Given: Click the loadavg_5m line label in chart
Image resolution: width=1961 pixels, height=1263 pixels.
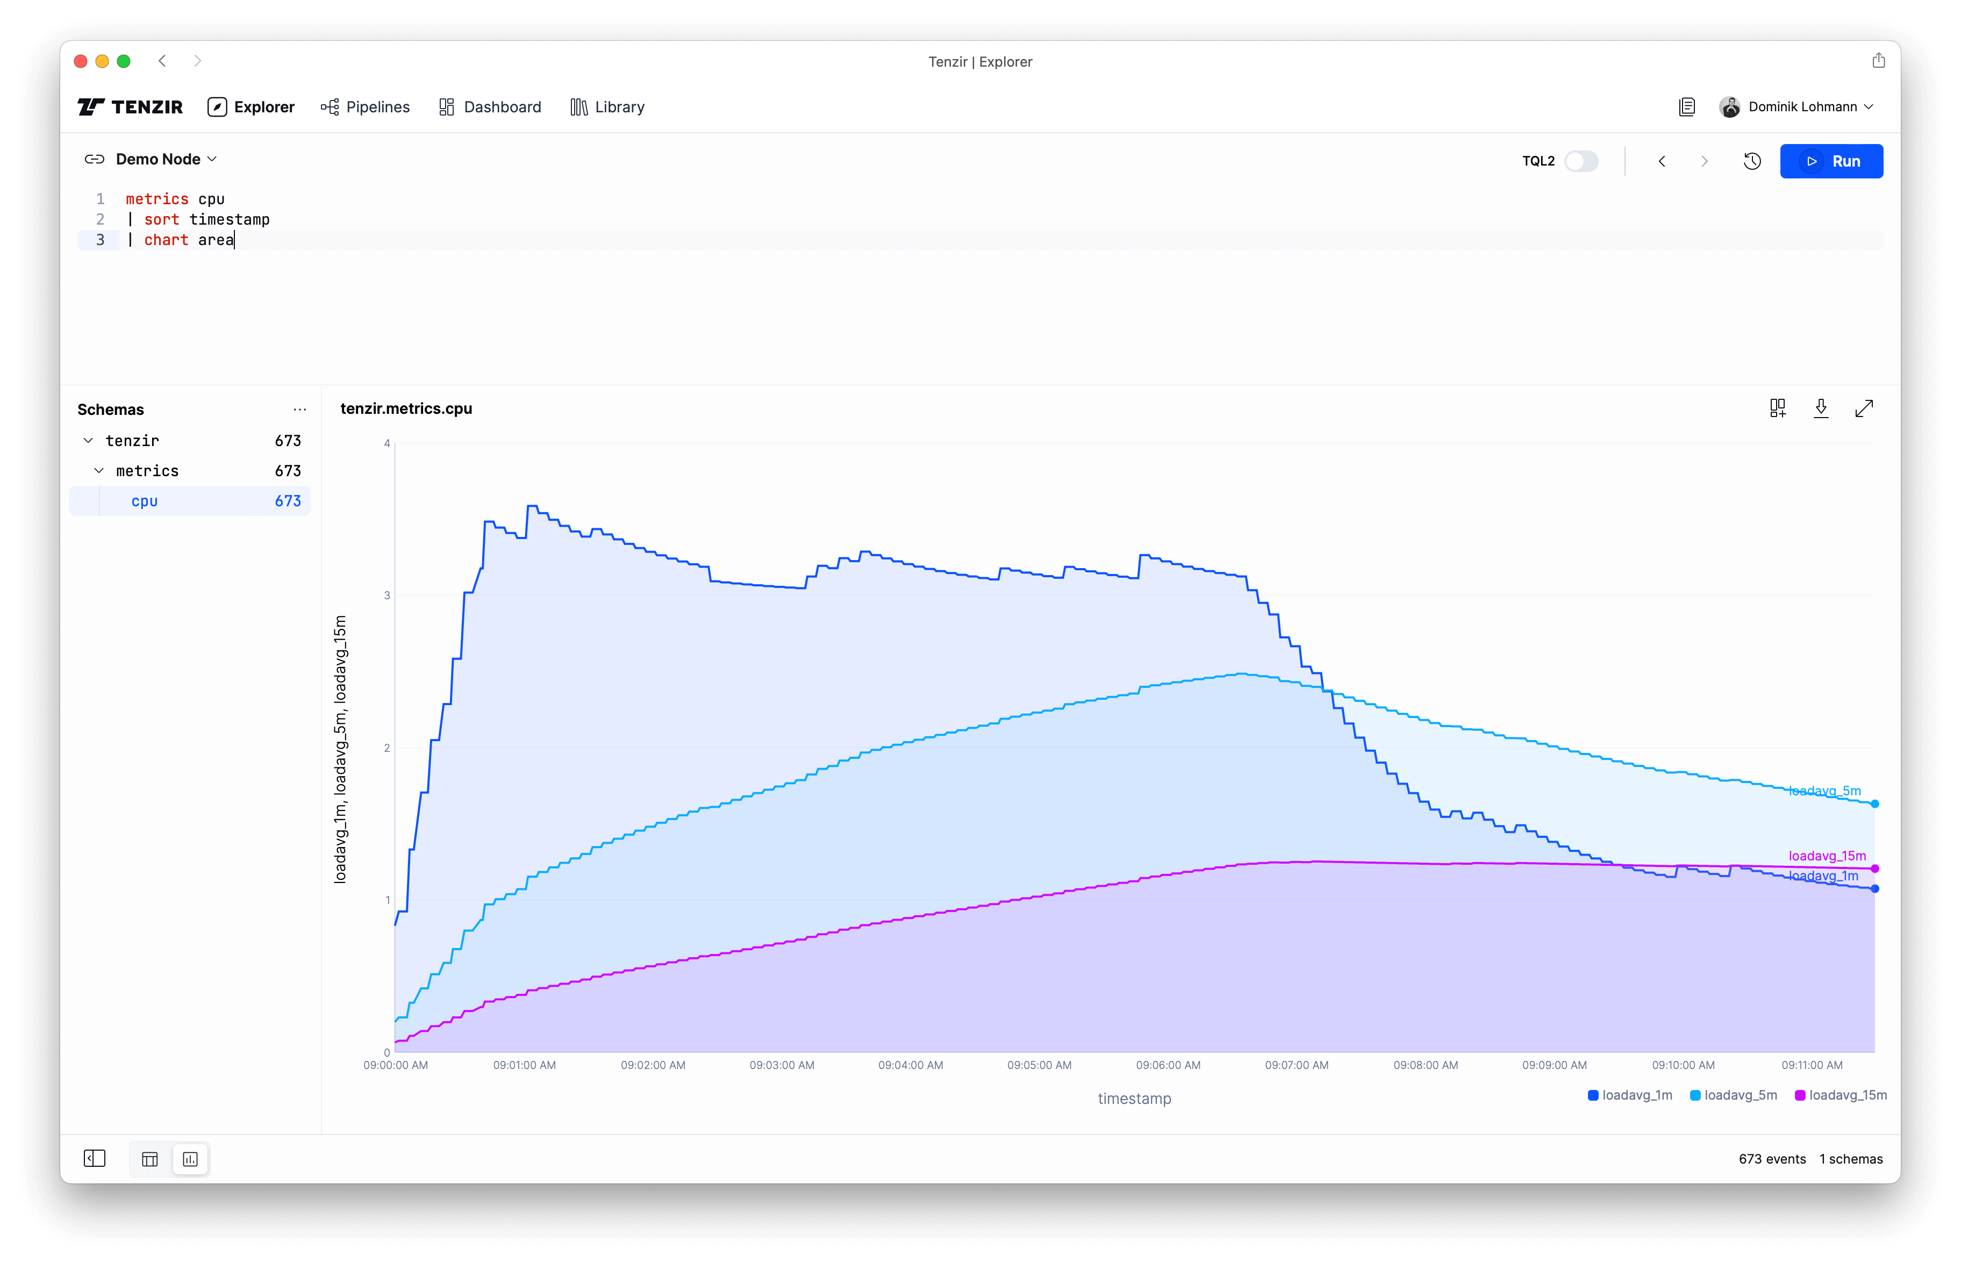Looking at the screenshot, I should pyautogui.click(x=1824, y=791).
